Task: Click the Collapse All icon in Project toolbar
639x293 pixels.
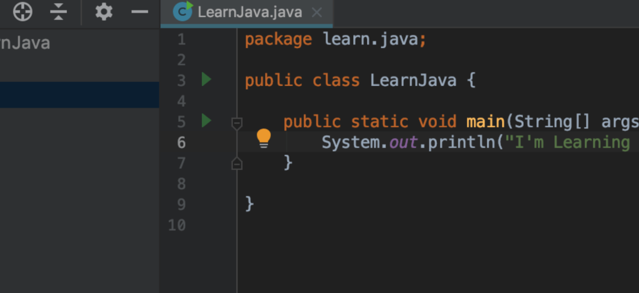Action: click(x=58, y=12)
